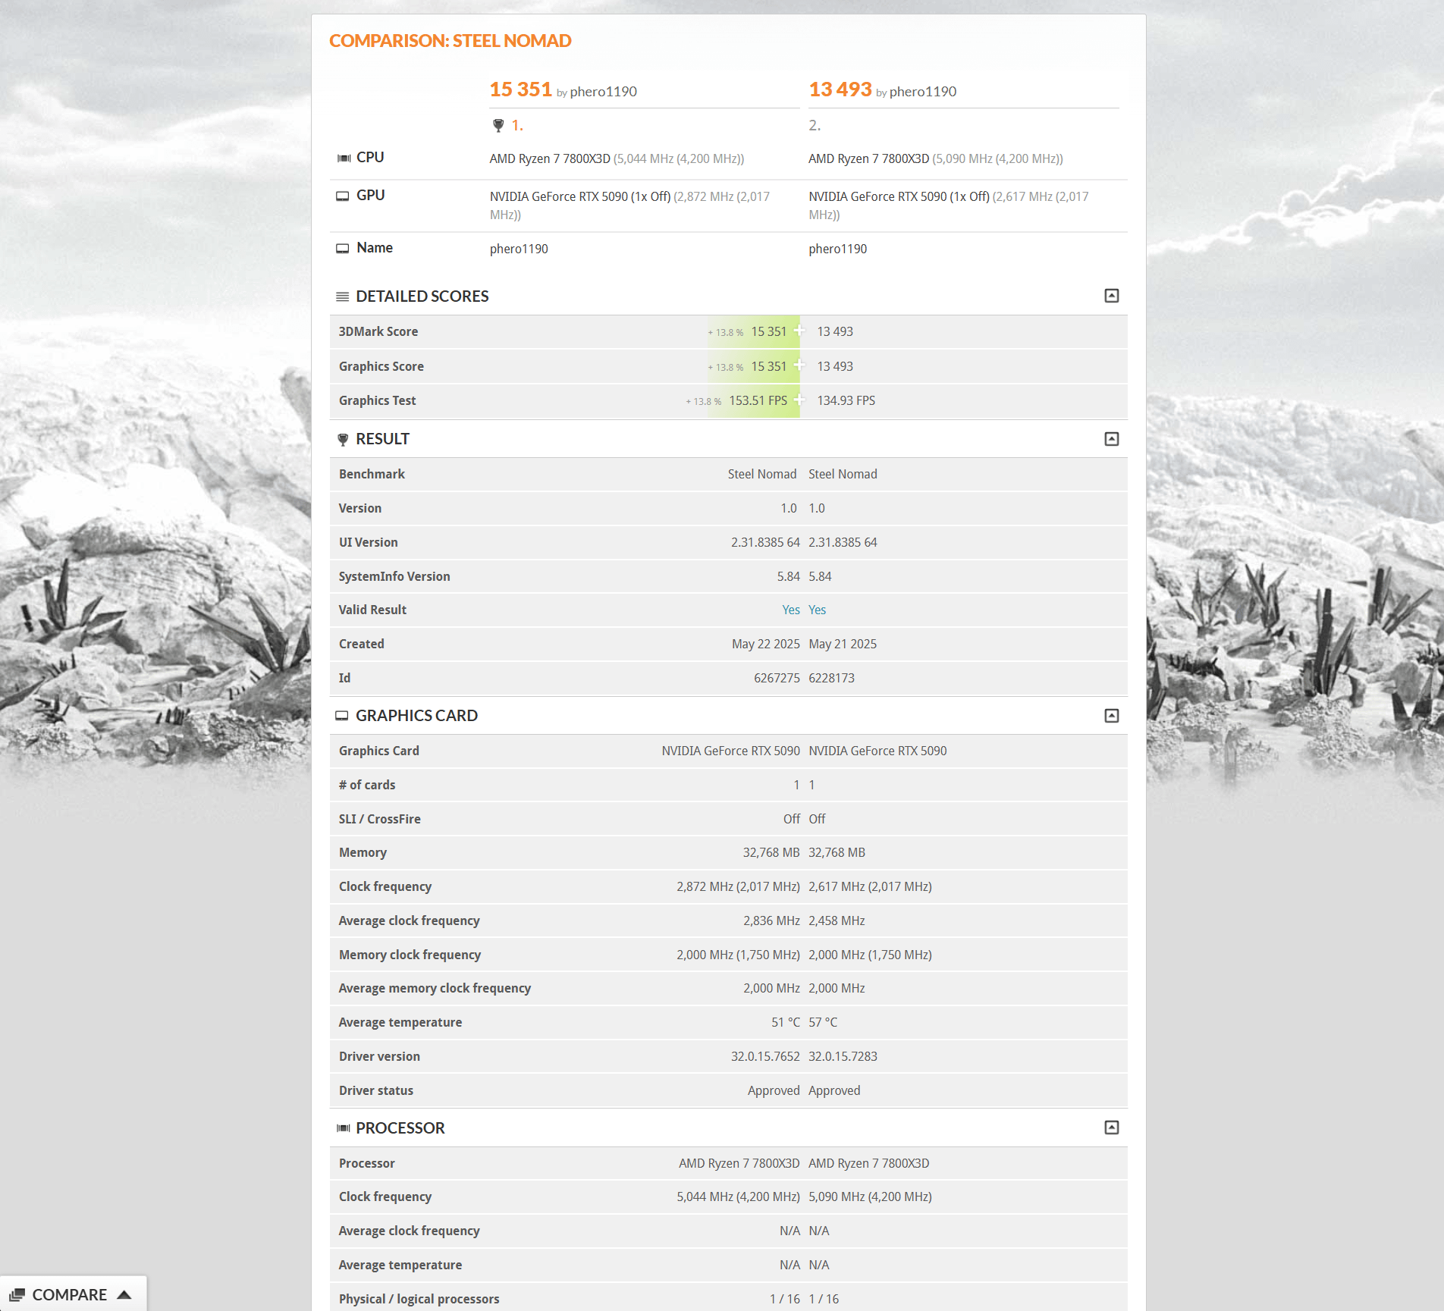This screenshot has width=1444, height=1311.
Task: Expand the Compare panel arrow
Action: coord(124,1294)
